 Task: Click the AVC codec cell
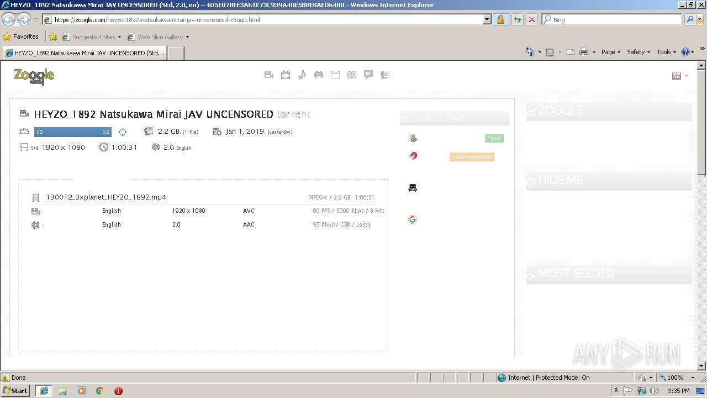click(249, 211)
